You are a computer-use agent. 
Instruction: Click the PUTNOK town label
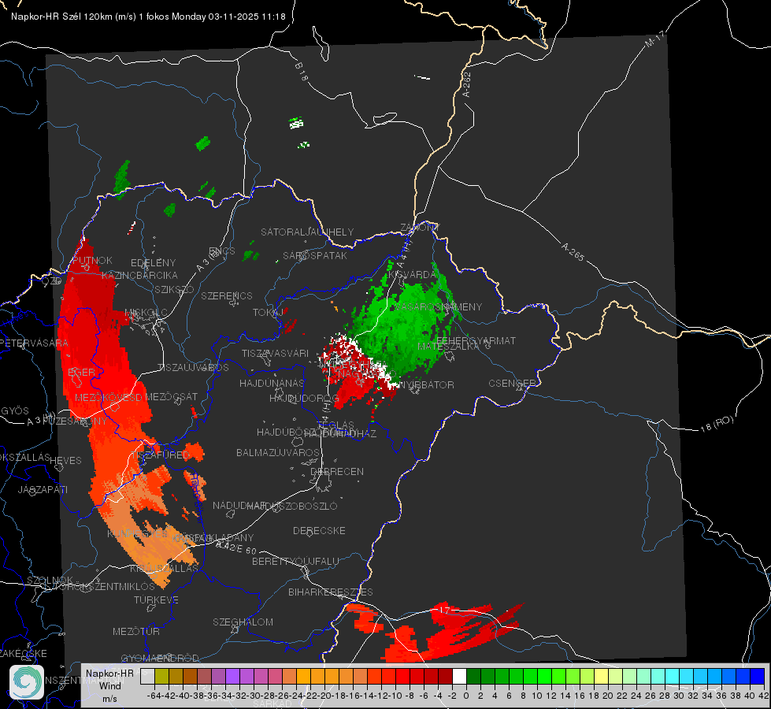click(x=92, y=260)
